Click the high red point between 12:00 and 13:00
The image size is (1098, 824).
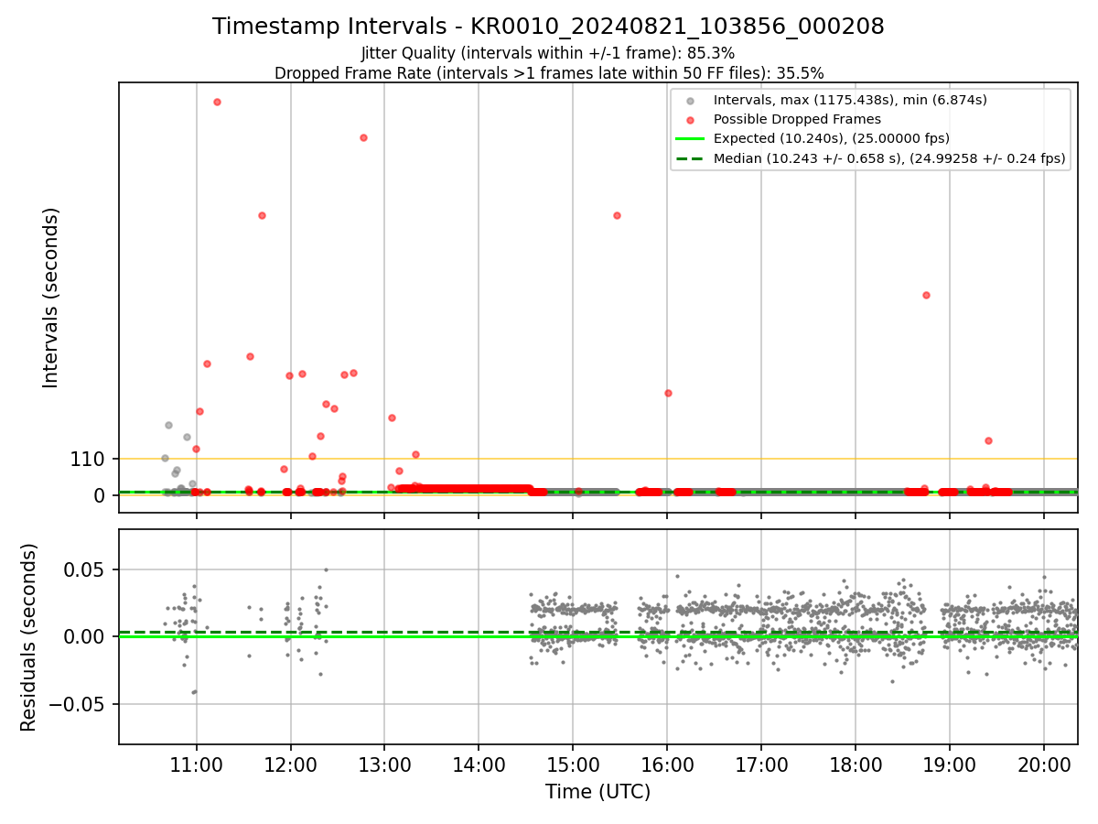[363, 137]
